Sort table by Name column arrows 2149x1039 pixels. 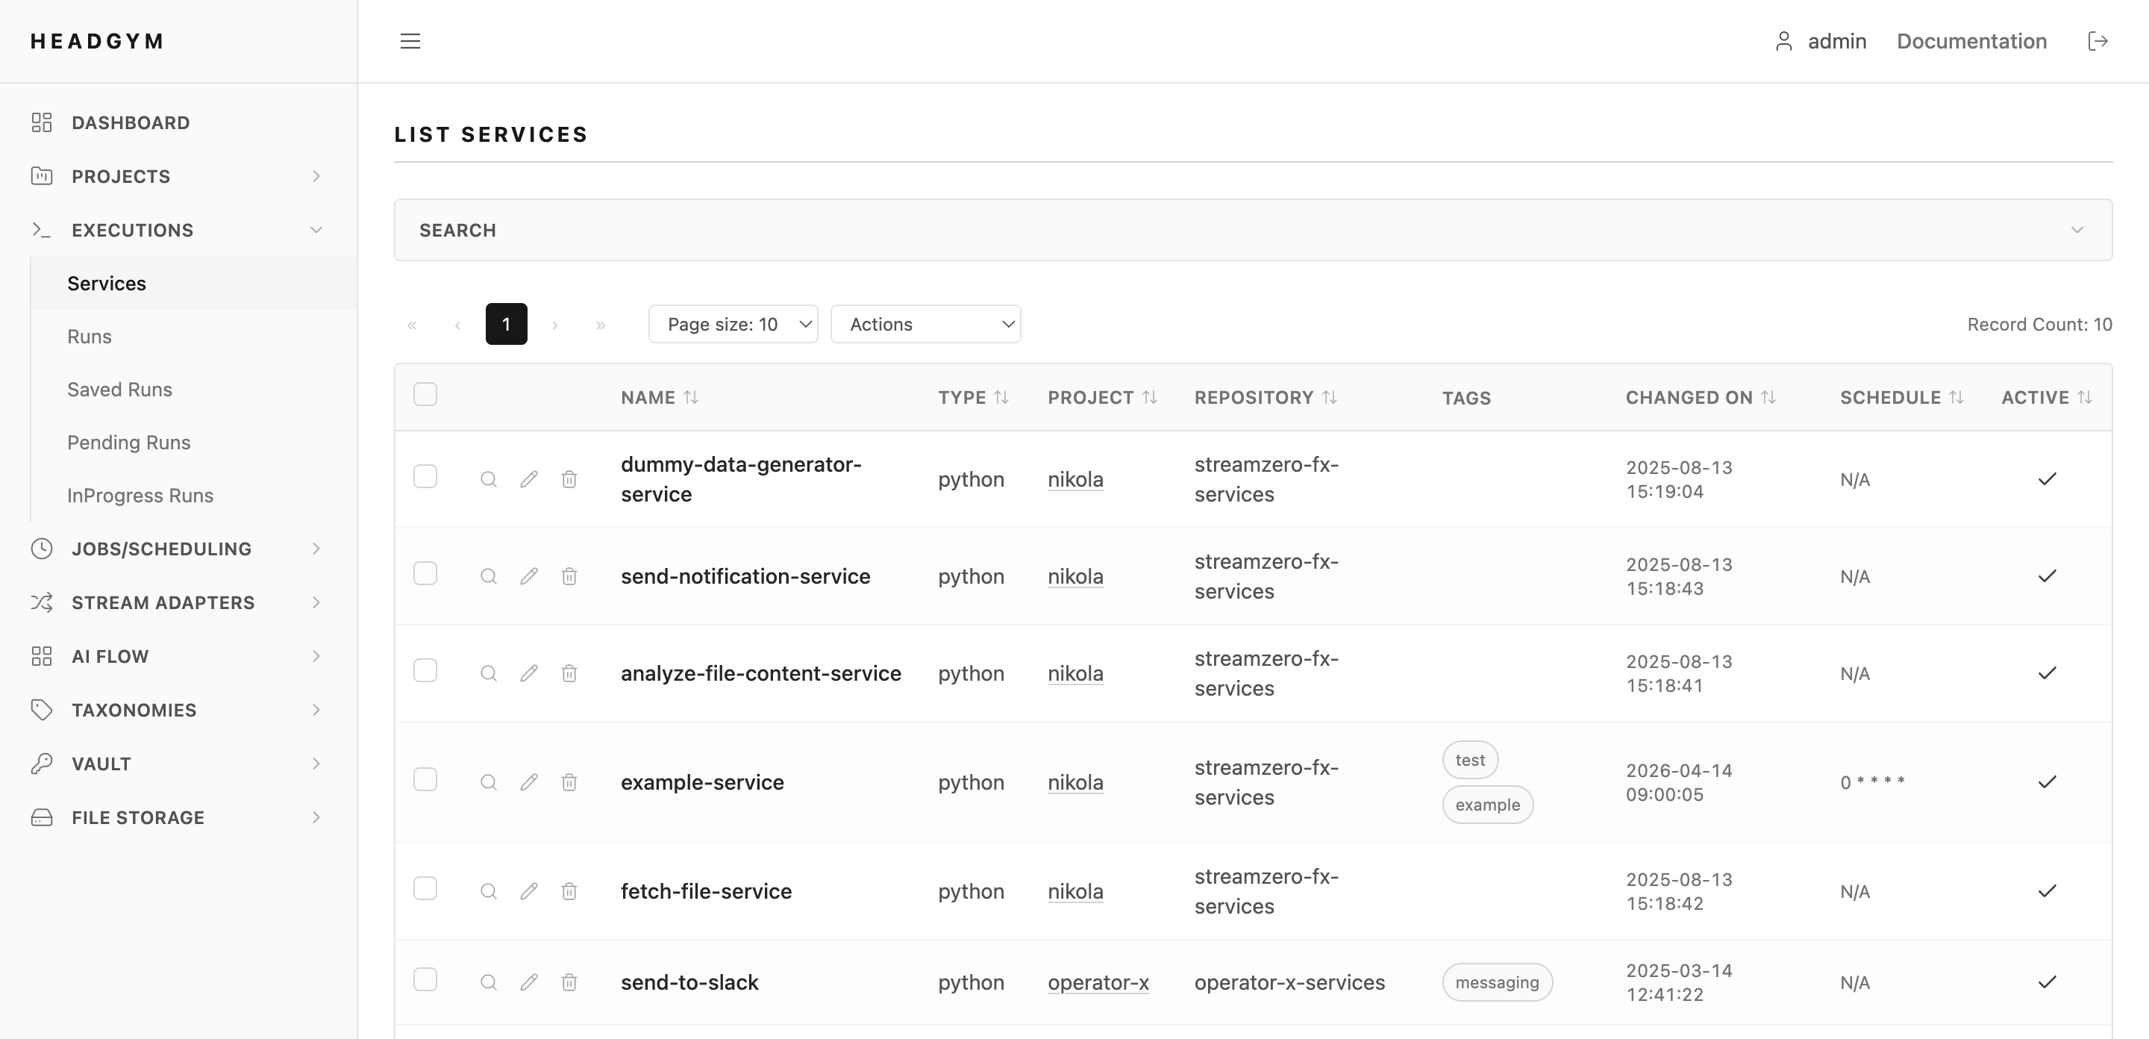[691, 397]
